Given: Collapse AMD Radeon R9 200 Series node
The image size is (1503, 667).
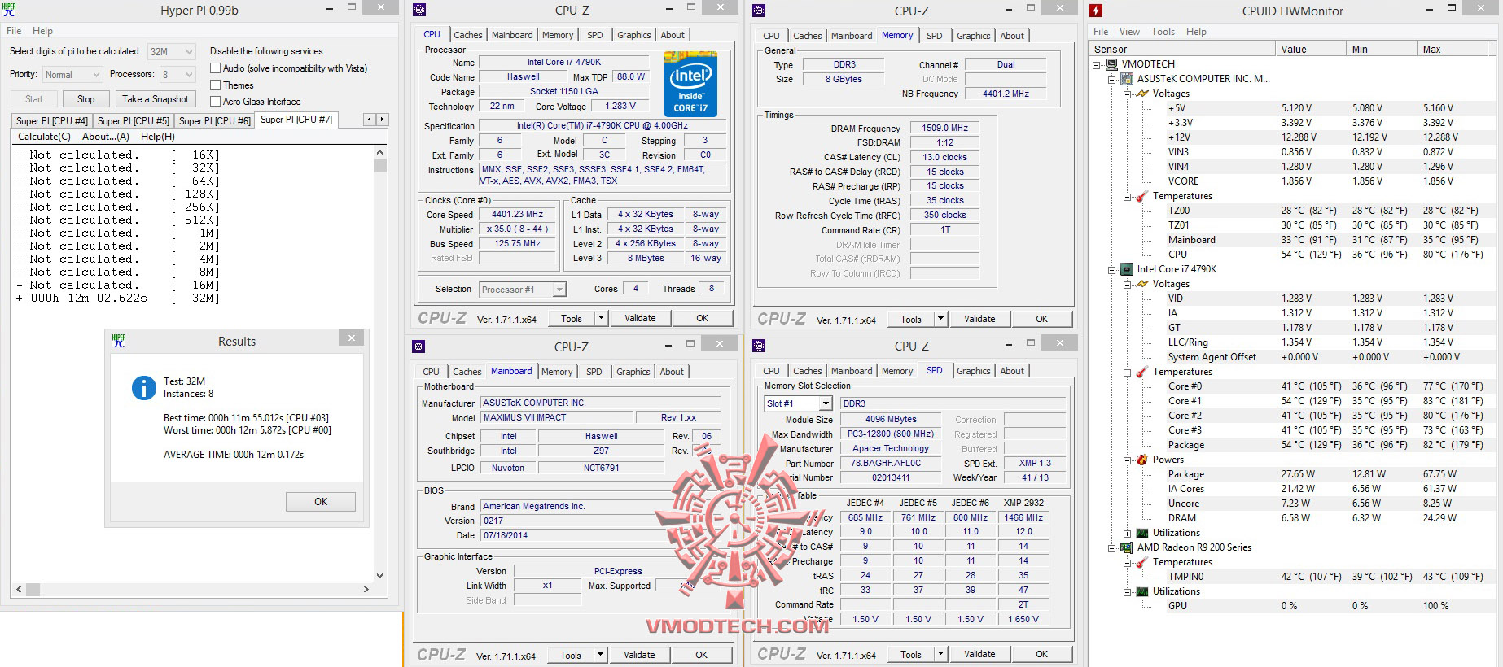Looking at the screenshot, I should (1111, 547).
